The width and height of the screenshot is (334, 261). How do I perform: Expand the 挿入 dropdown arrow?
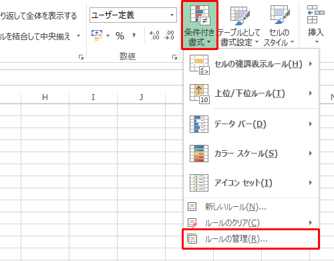coord(317,41)
